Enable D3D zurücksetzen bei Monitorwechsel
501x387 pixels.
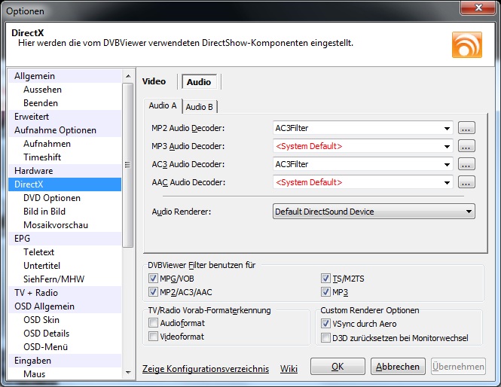(x=326, y=337)
